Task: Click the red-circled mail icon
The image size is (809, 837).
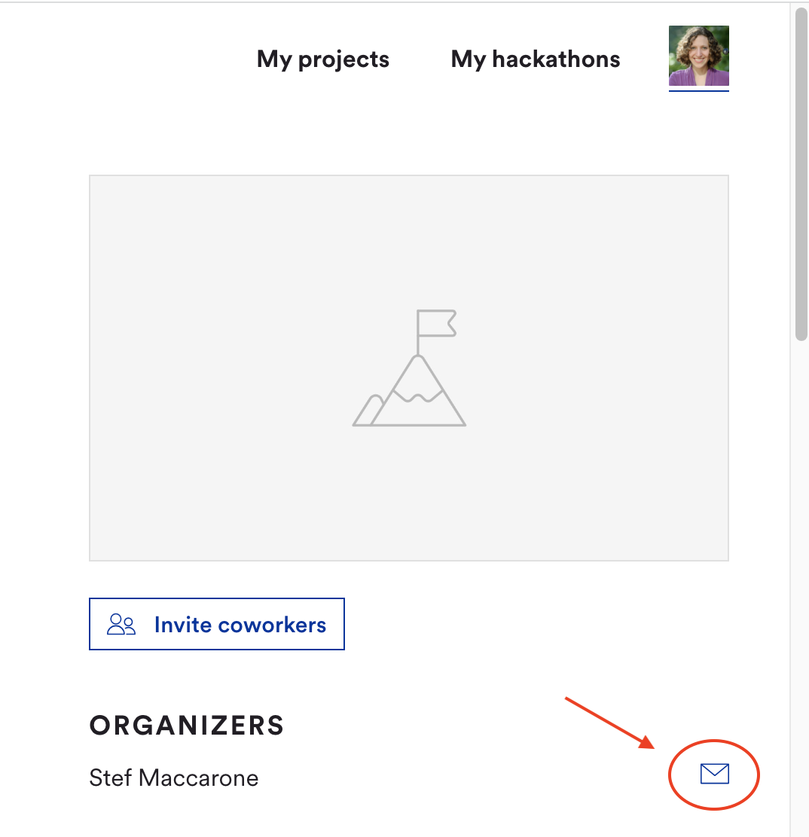Action: click(714, 774)
